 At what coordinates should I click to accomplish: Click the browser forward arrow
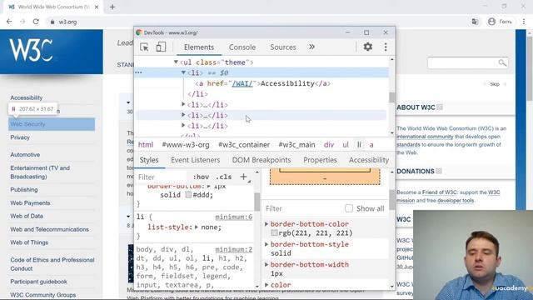click(22, 22)
